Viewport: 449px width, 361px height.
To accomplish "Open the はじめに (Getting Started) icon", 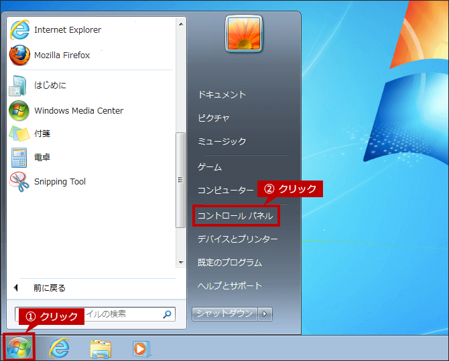I will coord(17,86).
